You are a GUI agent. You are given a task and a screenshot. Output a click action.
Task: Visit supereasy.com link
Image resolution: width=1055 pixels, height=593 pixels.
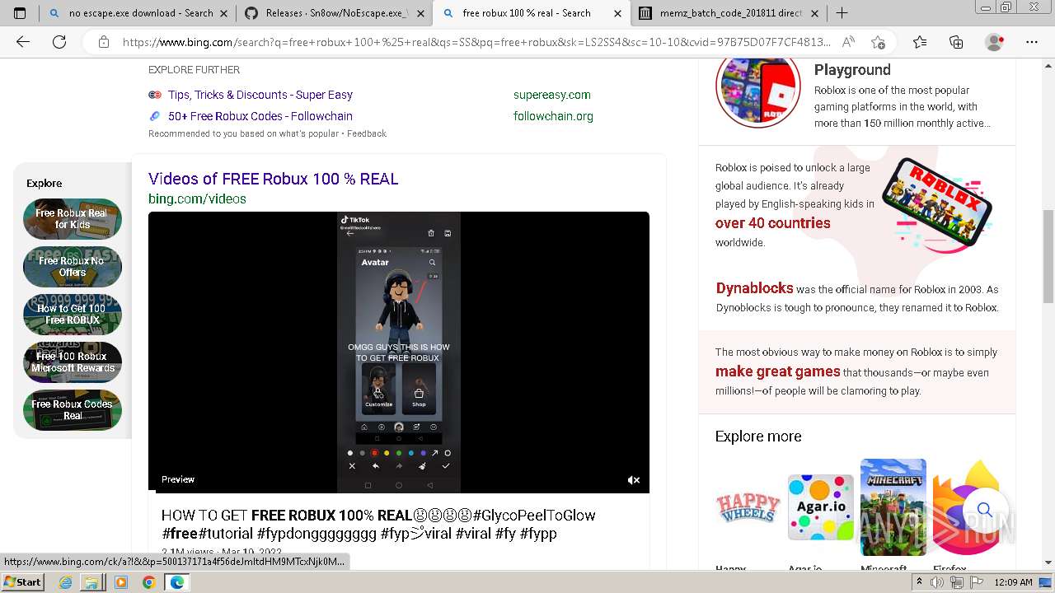[x=552, y=95]
